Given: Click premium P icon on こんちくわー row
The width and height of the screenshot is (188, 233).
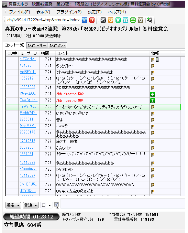Looking at the screenshot, I should tap(153, 148).
